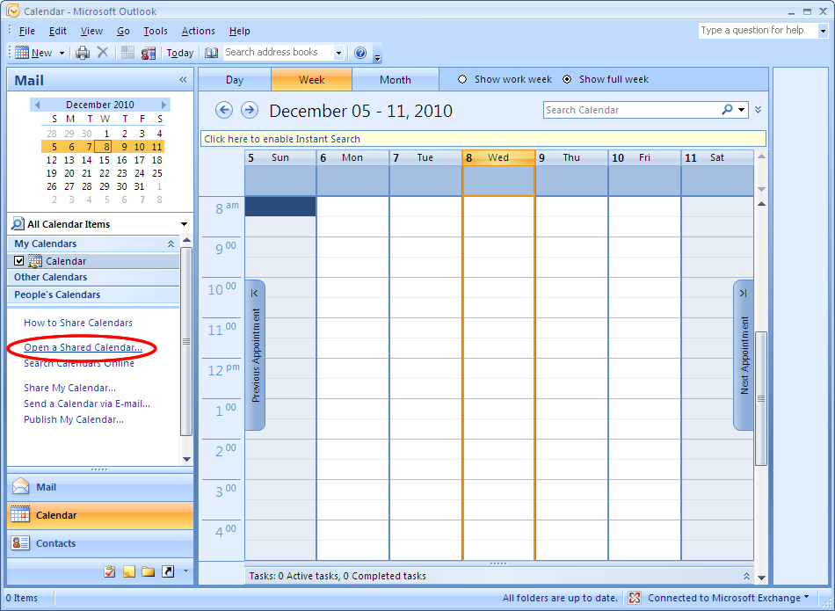Viewport: 835px width, 611px height.
Task: Open All Calendar Items dropdown arrow
Action: 185,224
